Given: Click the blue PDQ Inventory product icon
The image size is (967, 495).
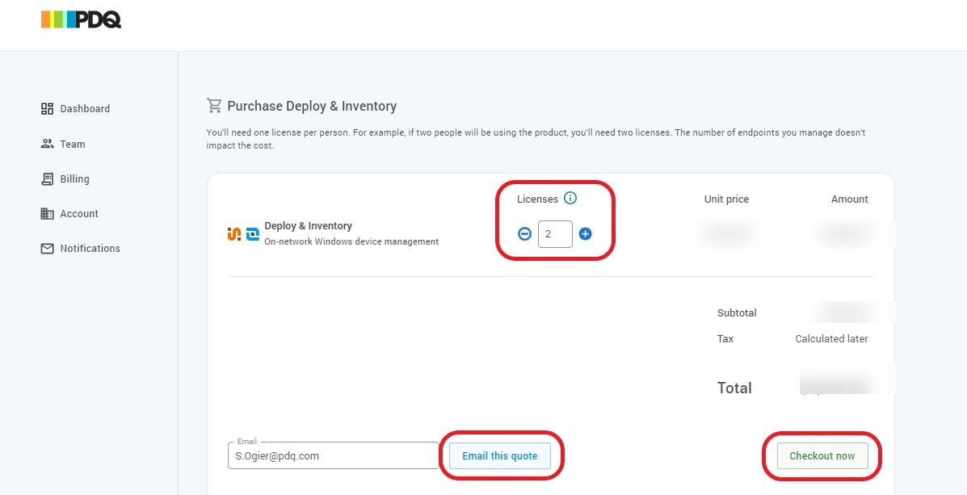Looking at the screenshot, I should coord(252,234).
